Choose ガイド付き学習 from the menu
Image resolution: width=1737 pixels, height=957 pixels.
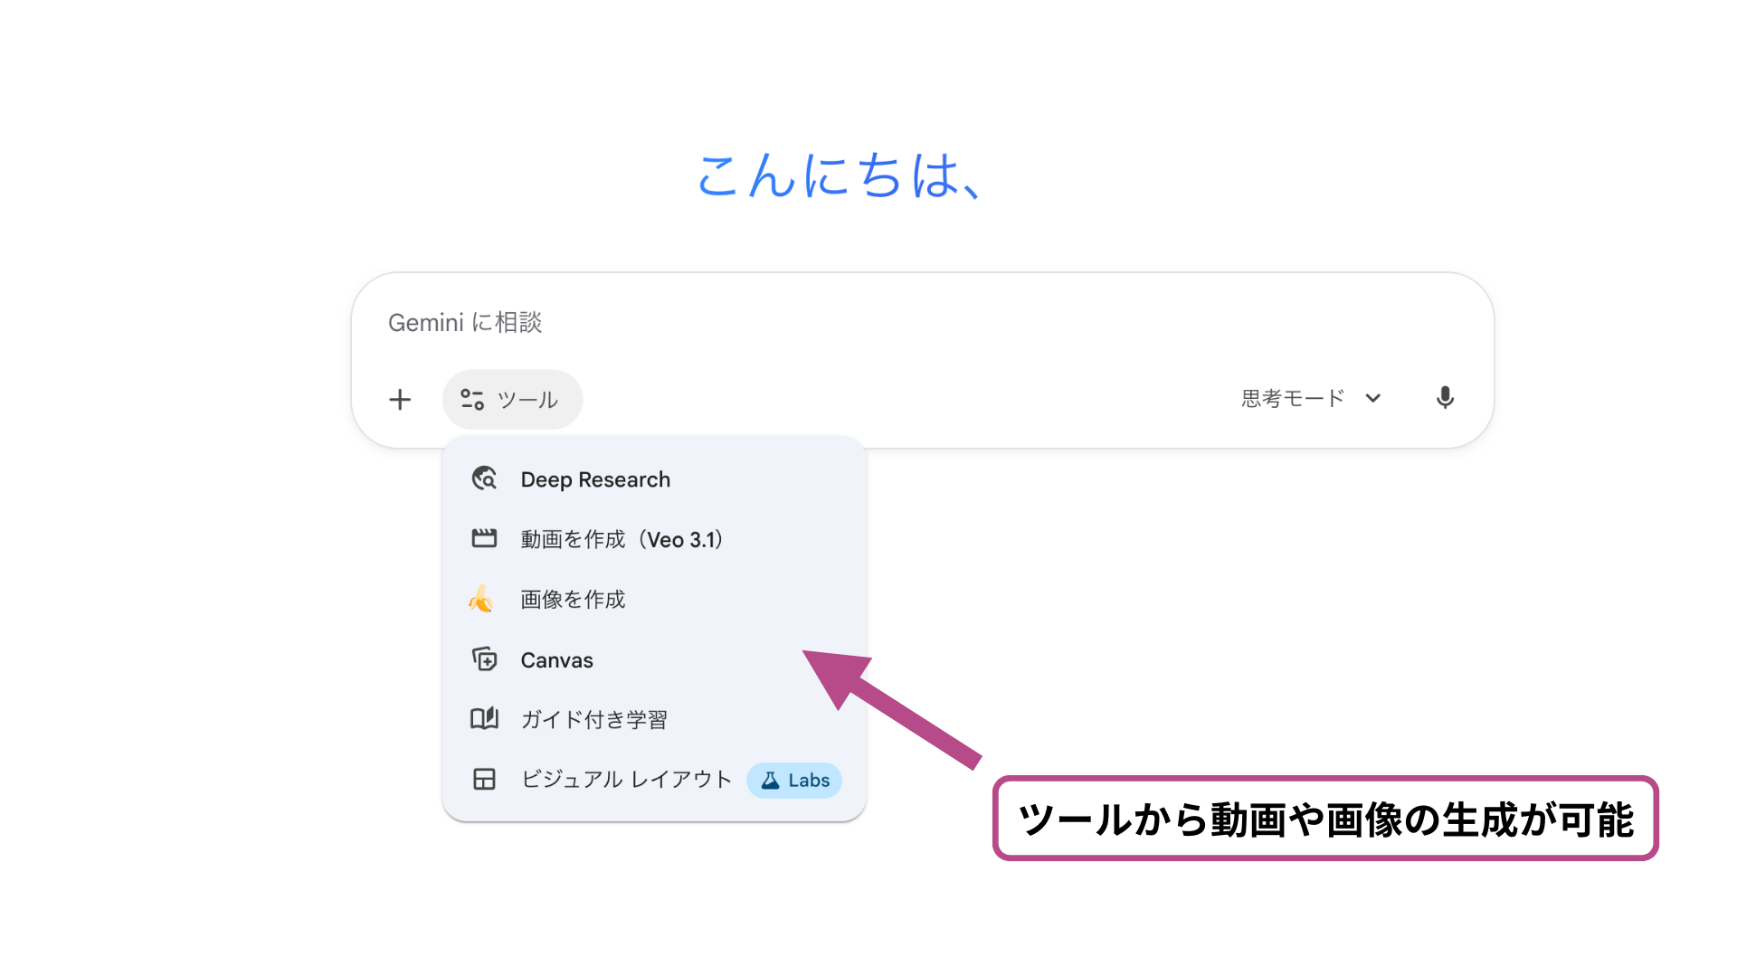(593, 720)
